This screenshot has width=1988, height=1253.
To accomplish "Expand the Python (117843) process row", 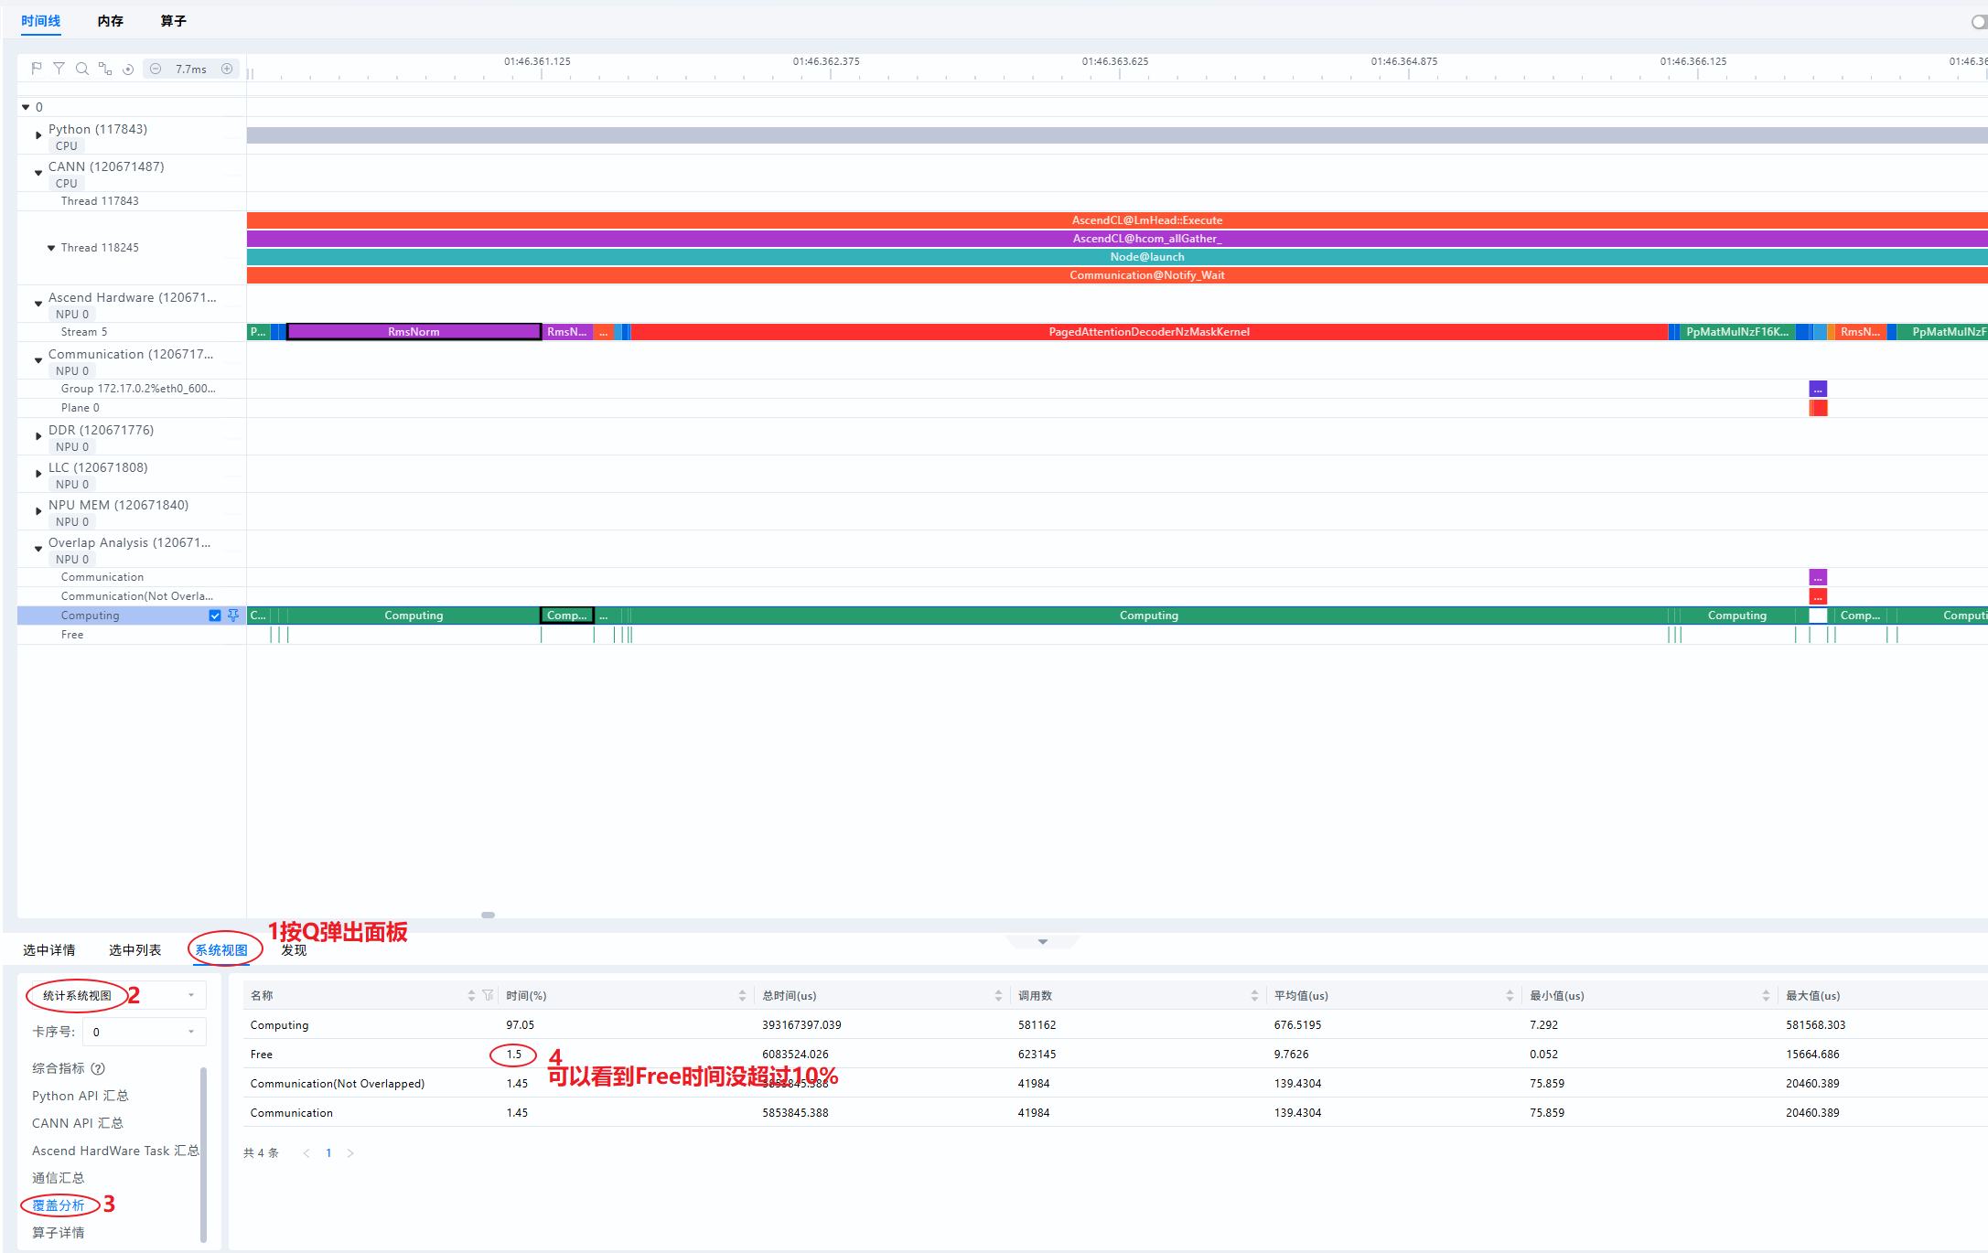I will click(x=38, y=135).
